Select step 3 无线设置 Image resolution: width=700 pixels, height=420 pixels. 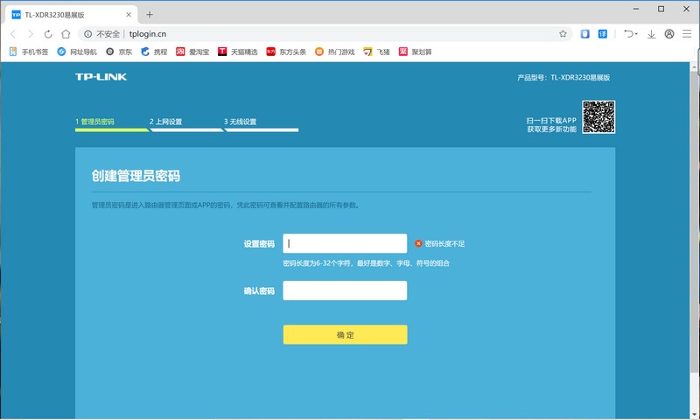click(240, 122)
